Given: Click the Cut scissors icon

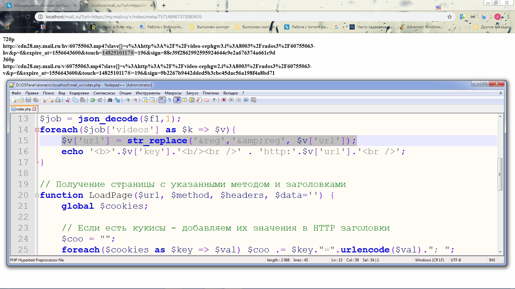Looking at the screenshot, I should click(68, 100).
